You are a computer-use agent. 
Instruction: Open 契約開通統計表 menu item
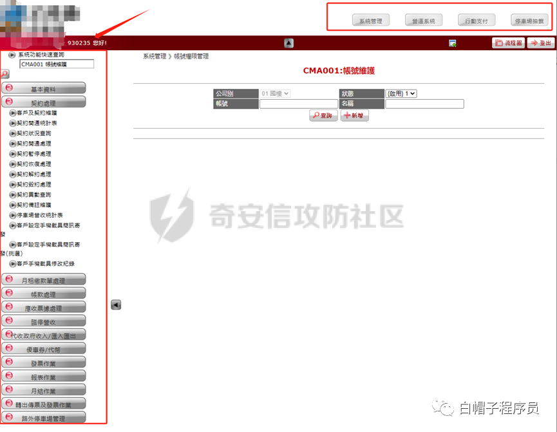37,123
